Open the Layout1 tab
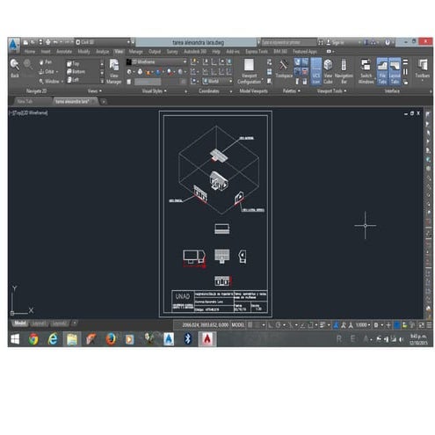 (x=39, y=323)
